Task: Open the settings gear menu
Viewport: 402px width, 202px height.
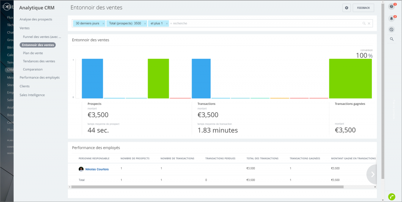Action: click(x=346, y=8)
